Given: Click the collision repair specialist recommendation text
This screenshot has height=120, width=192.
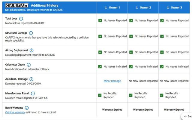Looking at the screenshot, I should [47, 39].
